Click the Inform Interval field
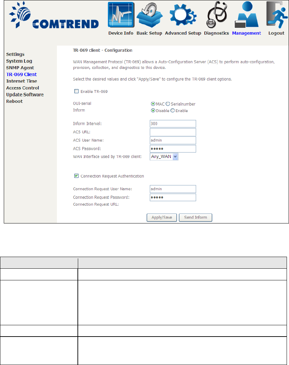 click(x=173, y=124)
